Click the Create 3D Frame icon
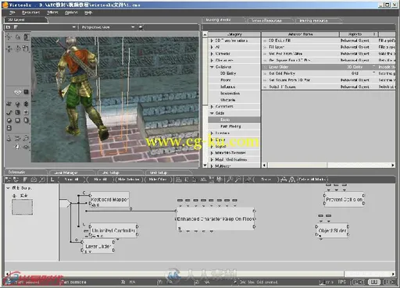Image resolution: width=400 pixels, height=288 pixels. pos(26,104)
